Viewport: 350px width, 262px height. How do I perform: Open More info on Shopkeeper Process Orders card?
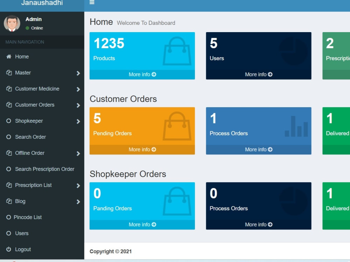tap(259, 225)
